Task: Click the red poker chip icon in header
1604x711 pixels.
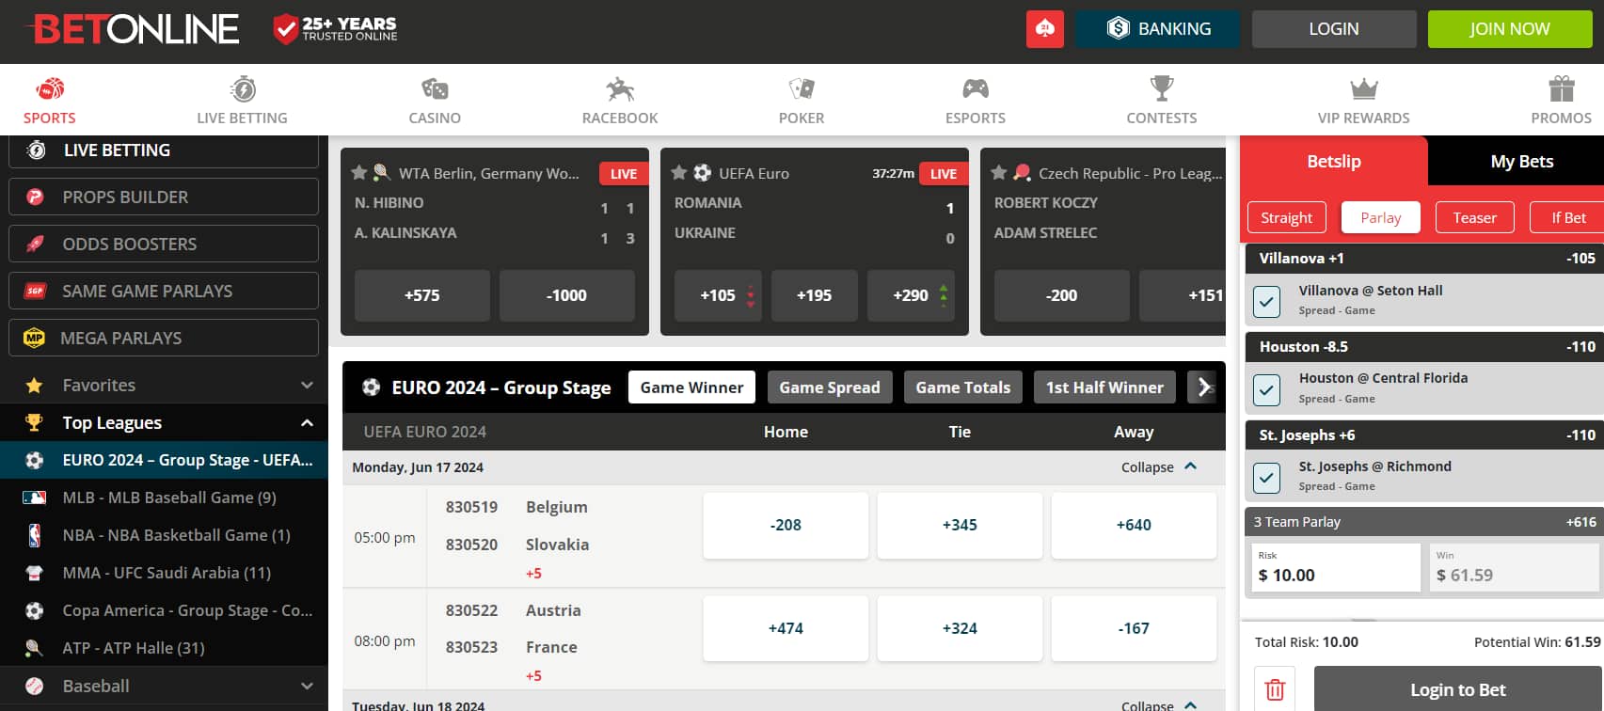Action: coord(1044,29)
